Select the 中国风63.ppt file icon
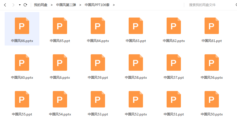237x122 pixels. (x=136, y=26)
